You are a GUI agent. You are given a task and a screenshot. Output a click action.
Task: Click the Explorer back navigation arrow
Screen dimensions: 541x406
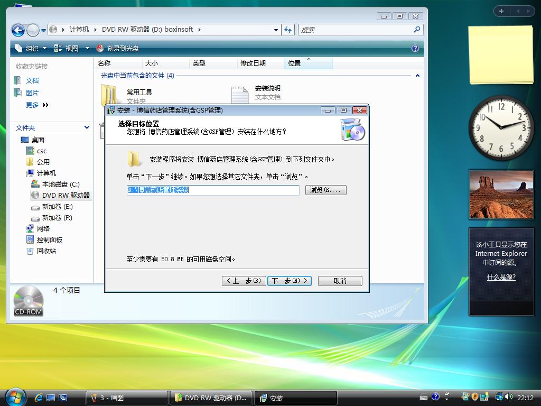(18, 30)
